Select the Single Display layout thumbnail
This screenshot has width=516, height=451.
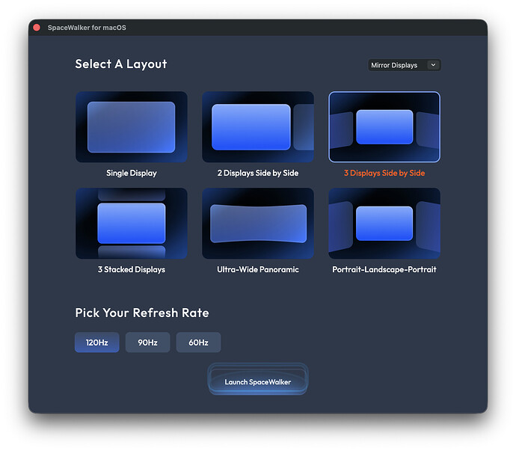(x=132, y=126)
